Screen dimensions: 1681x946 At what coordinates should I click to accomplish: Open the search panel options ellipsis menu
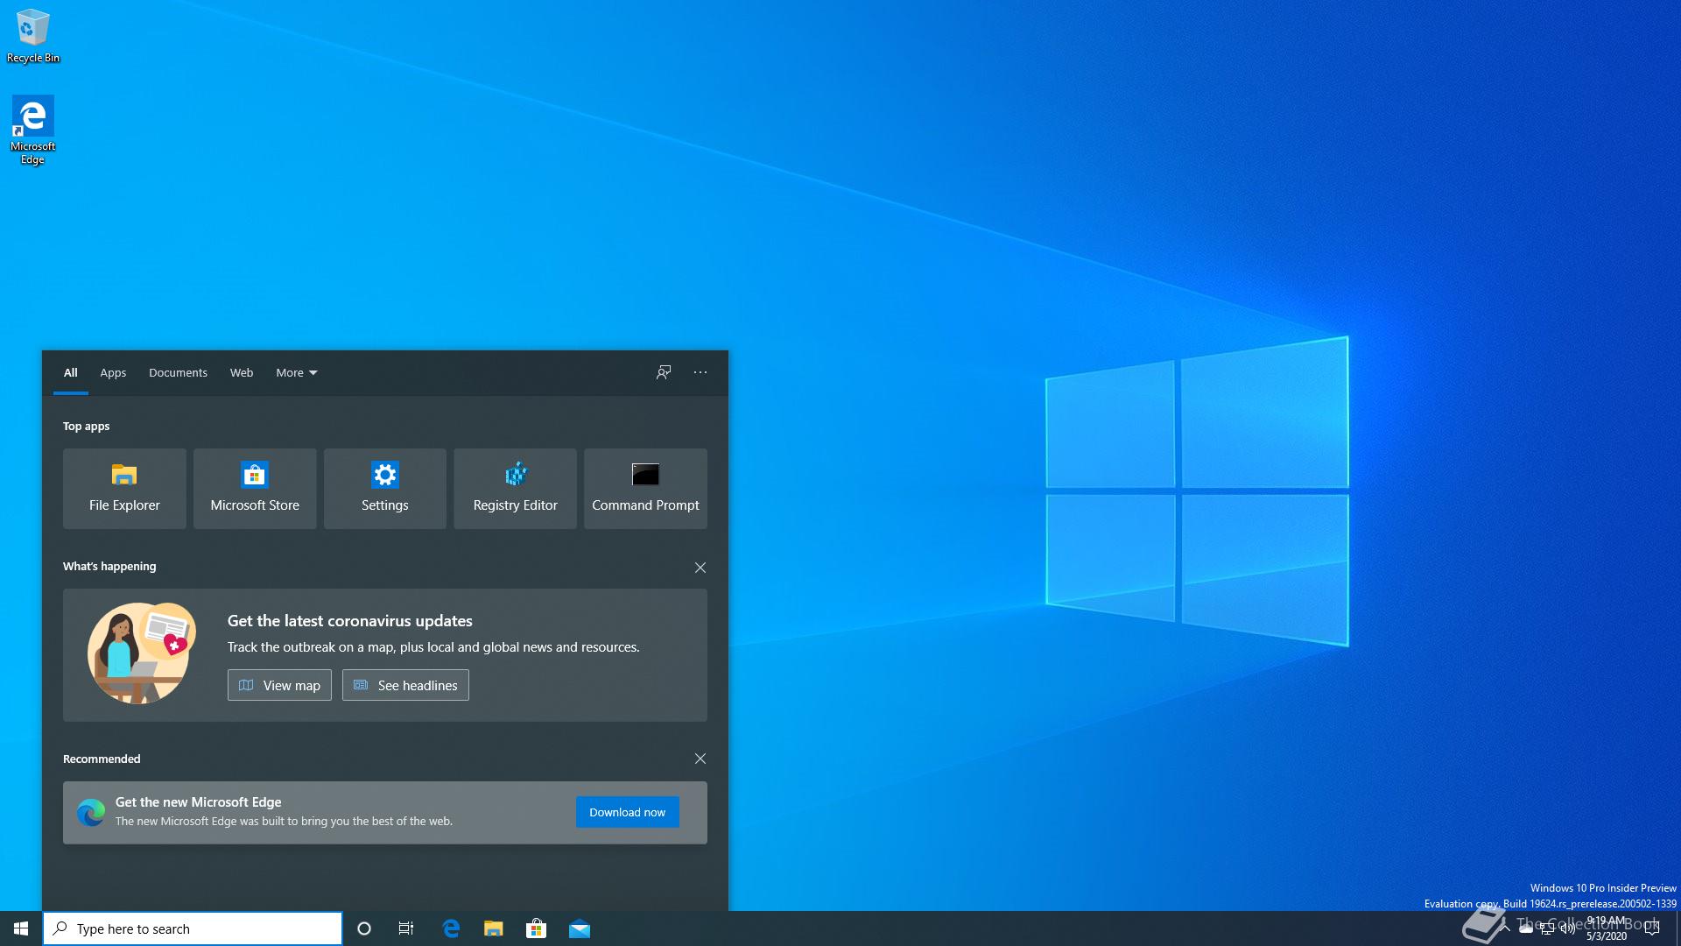click(700, 372)
